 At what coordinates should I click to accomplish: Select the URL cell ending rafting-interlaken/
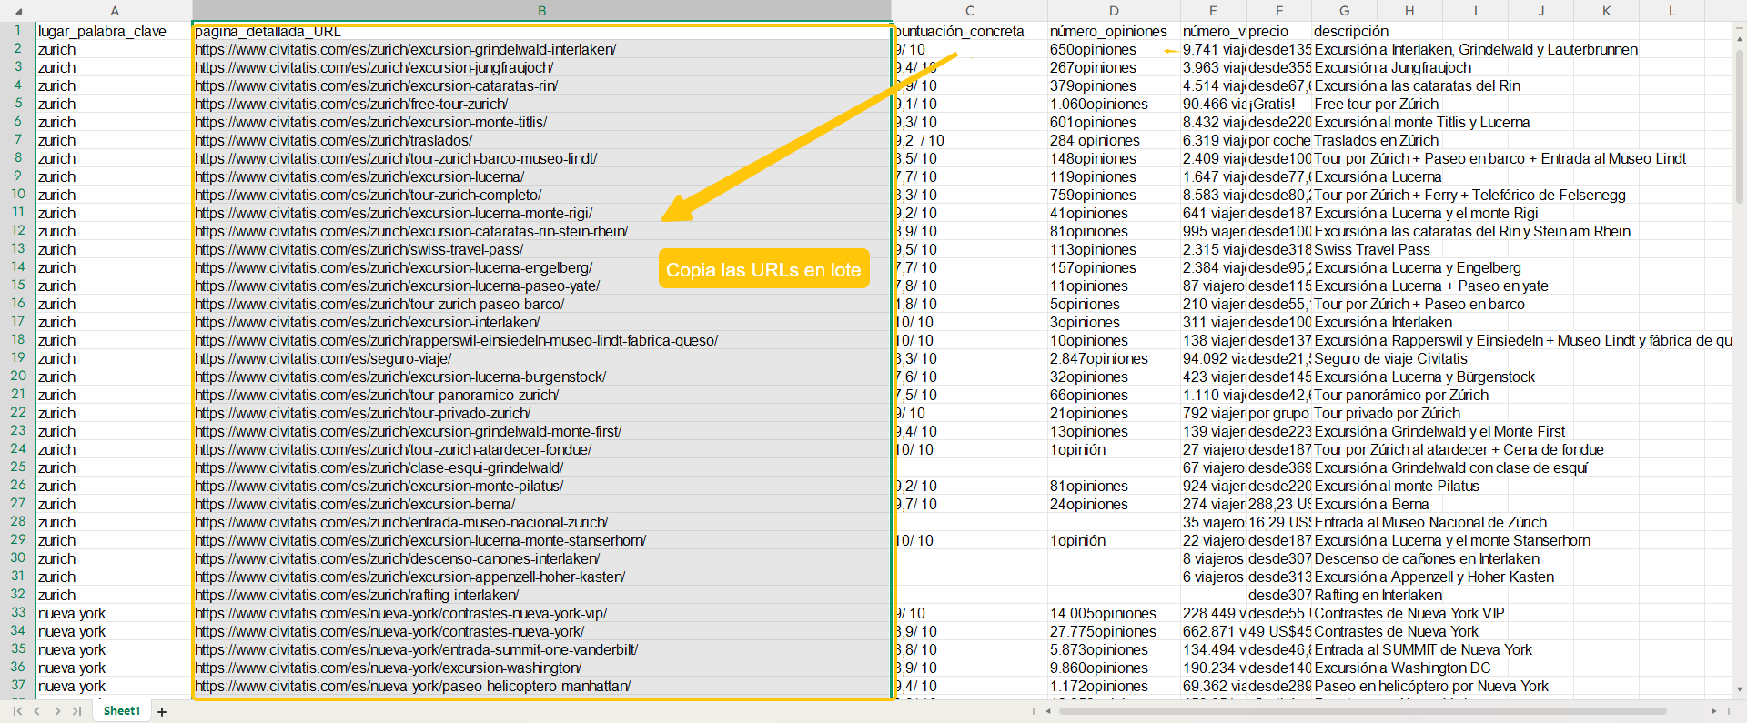coord(542,595)
